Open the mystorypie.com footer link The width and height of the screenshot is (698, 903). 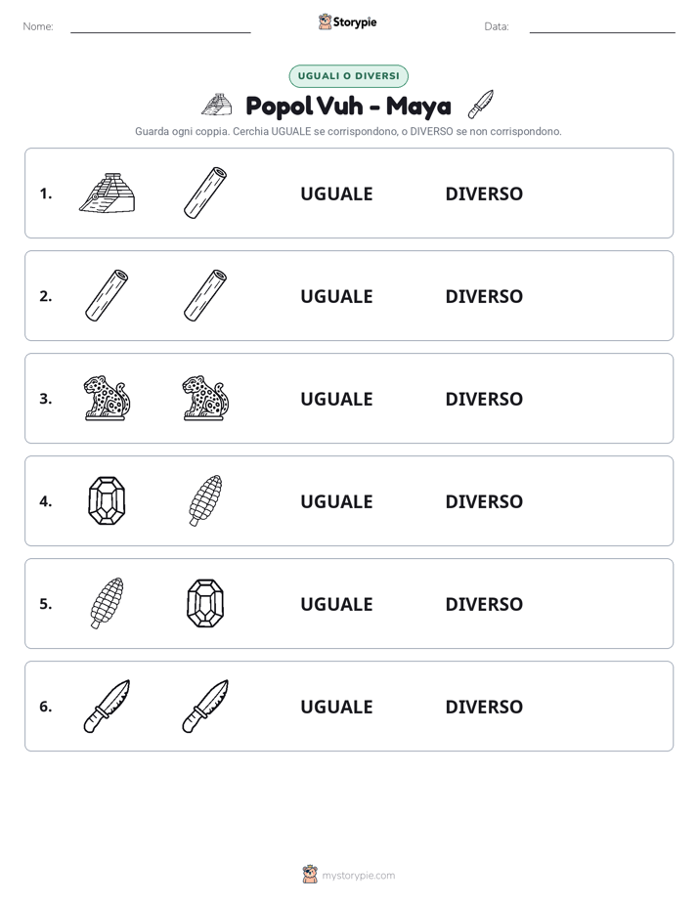(x=358, y=876)
